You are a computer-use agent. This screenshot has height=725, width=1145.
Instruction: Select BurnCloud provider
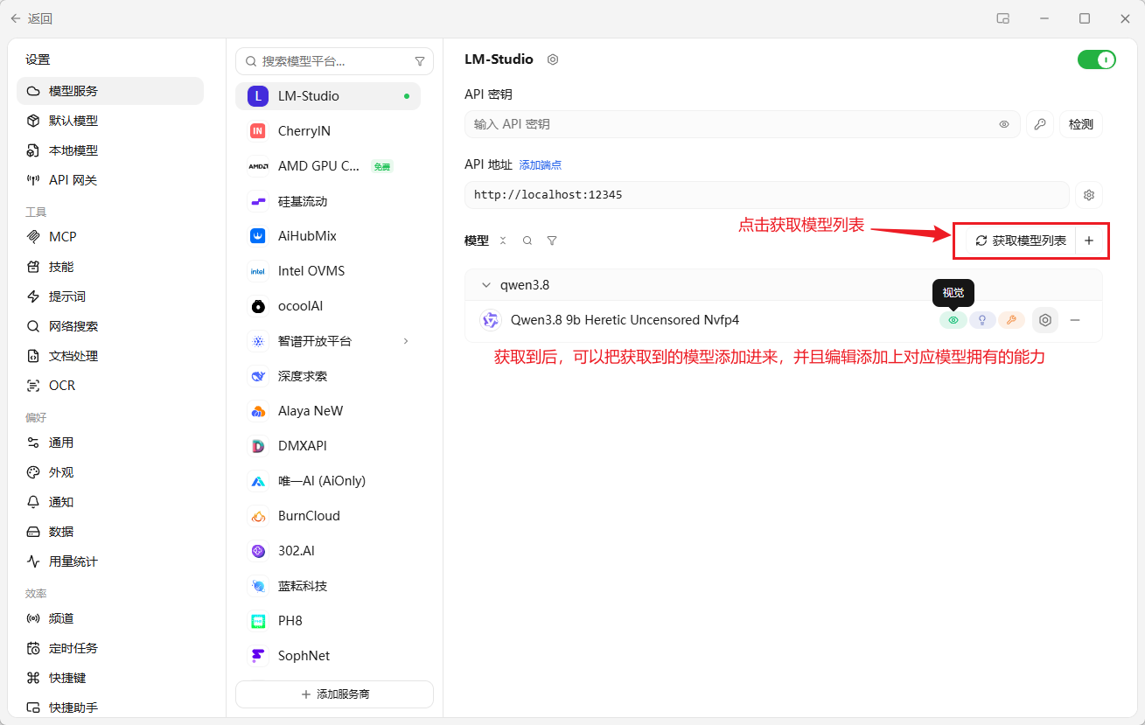328,516
